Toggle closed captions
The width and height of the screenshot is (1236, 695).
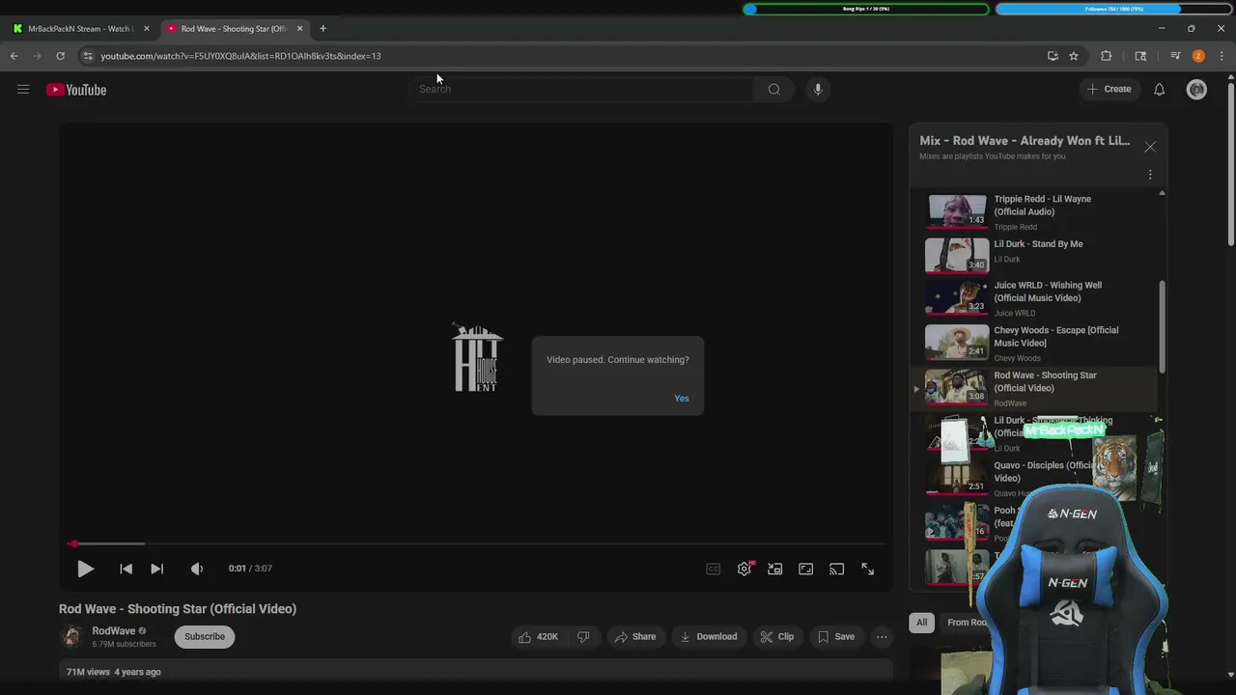tap(713, 569)
